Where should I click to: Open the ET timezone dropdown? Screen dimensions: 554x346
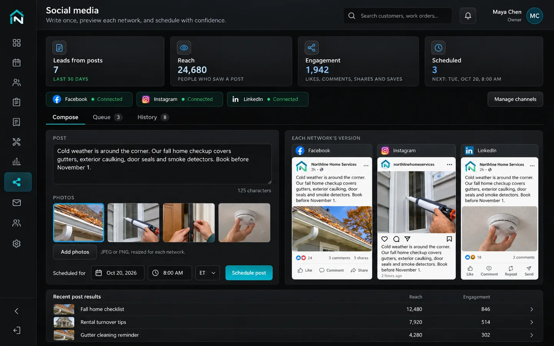[208, 273]
